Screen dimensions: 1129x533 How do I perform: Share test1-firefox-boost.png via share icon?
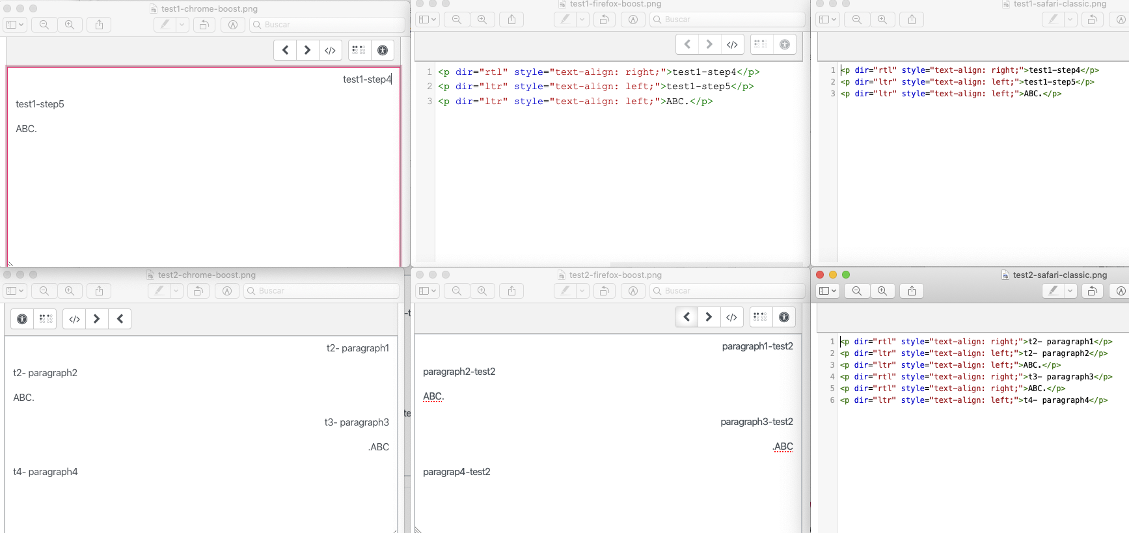coord(511,20)
